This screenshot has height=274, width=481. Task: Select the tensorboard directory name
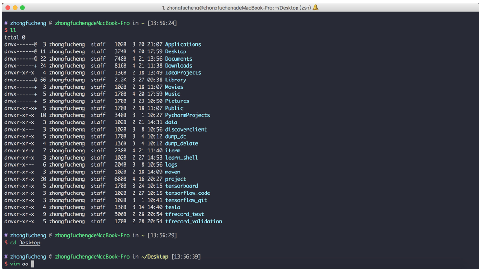(182, 186)
